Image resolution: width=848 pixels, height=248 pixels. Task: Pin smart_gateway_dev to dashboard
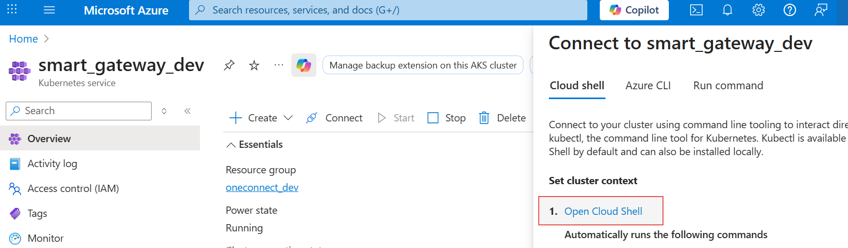(x=229, y=65)
